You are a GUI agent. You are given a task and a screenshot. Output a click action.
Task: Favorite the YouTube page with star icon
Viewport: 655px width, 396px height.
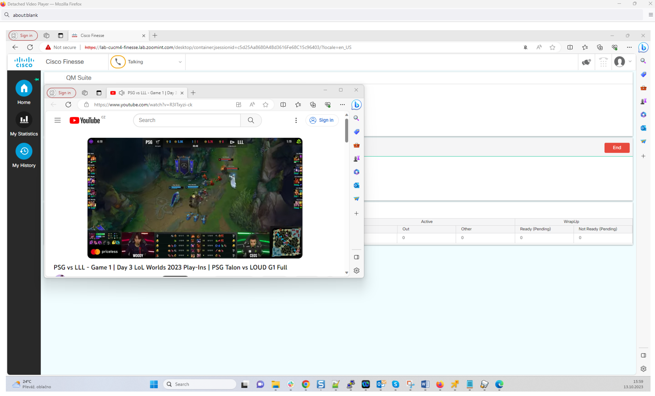pos(266,105)
